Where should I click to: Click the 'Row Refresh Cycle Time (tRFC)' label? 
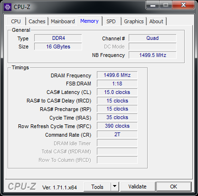pos(55,126)
